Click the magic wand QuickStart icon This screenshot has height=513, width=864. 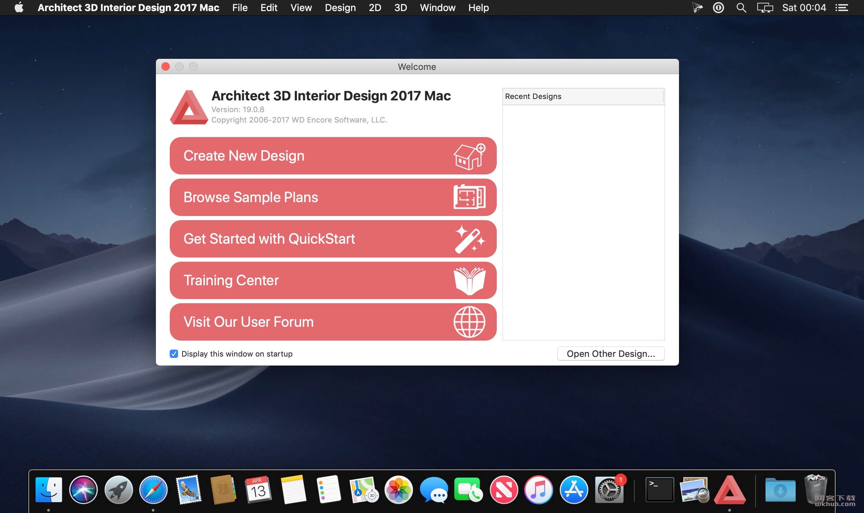click(x=469, y=239)
